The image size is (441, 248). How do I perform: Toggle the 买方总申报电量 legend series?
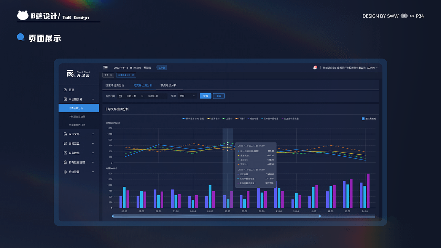pos(270,118)
